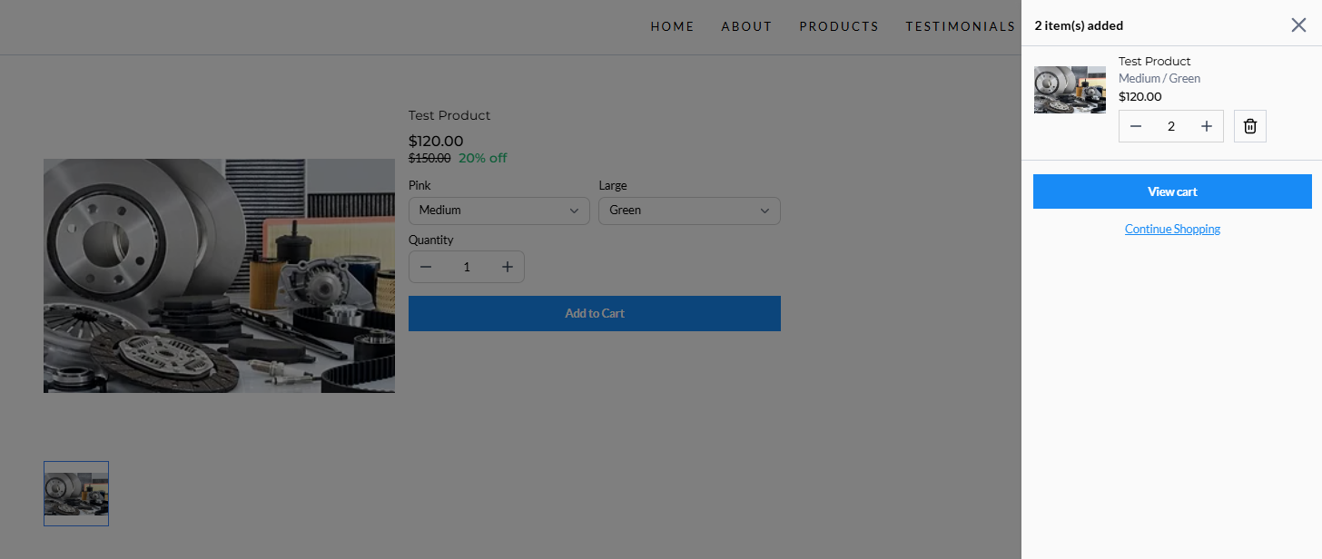This screenshot has width=1322, height=559.
Task: Open the PRODUCTS menu item
Action: [x=839, y=26]
